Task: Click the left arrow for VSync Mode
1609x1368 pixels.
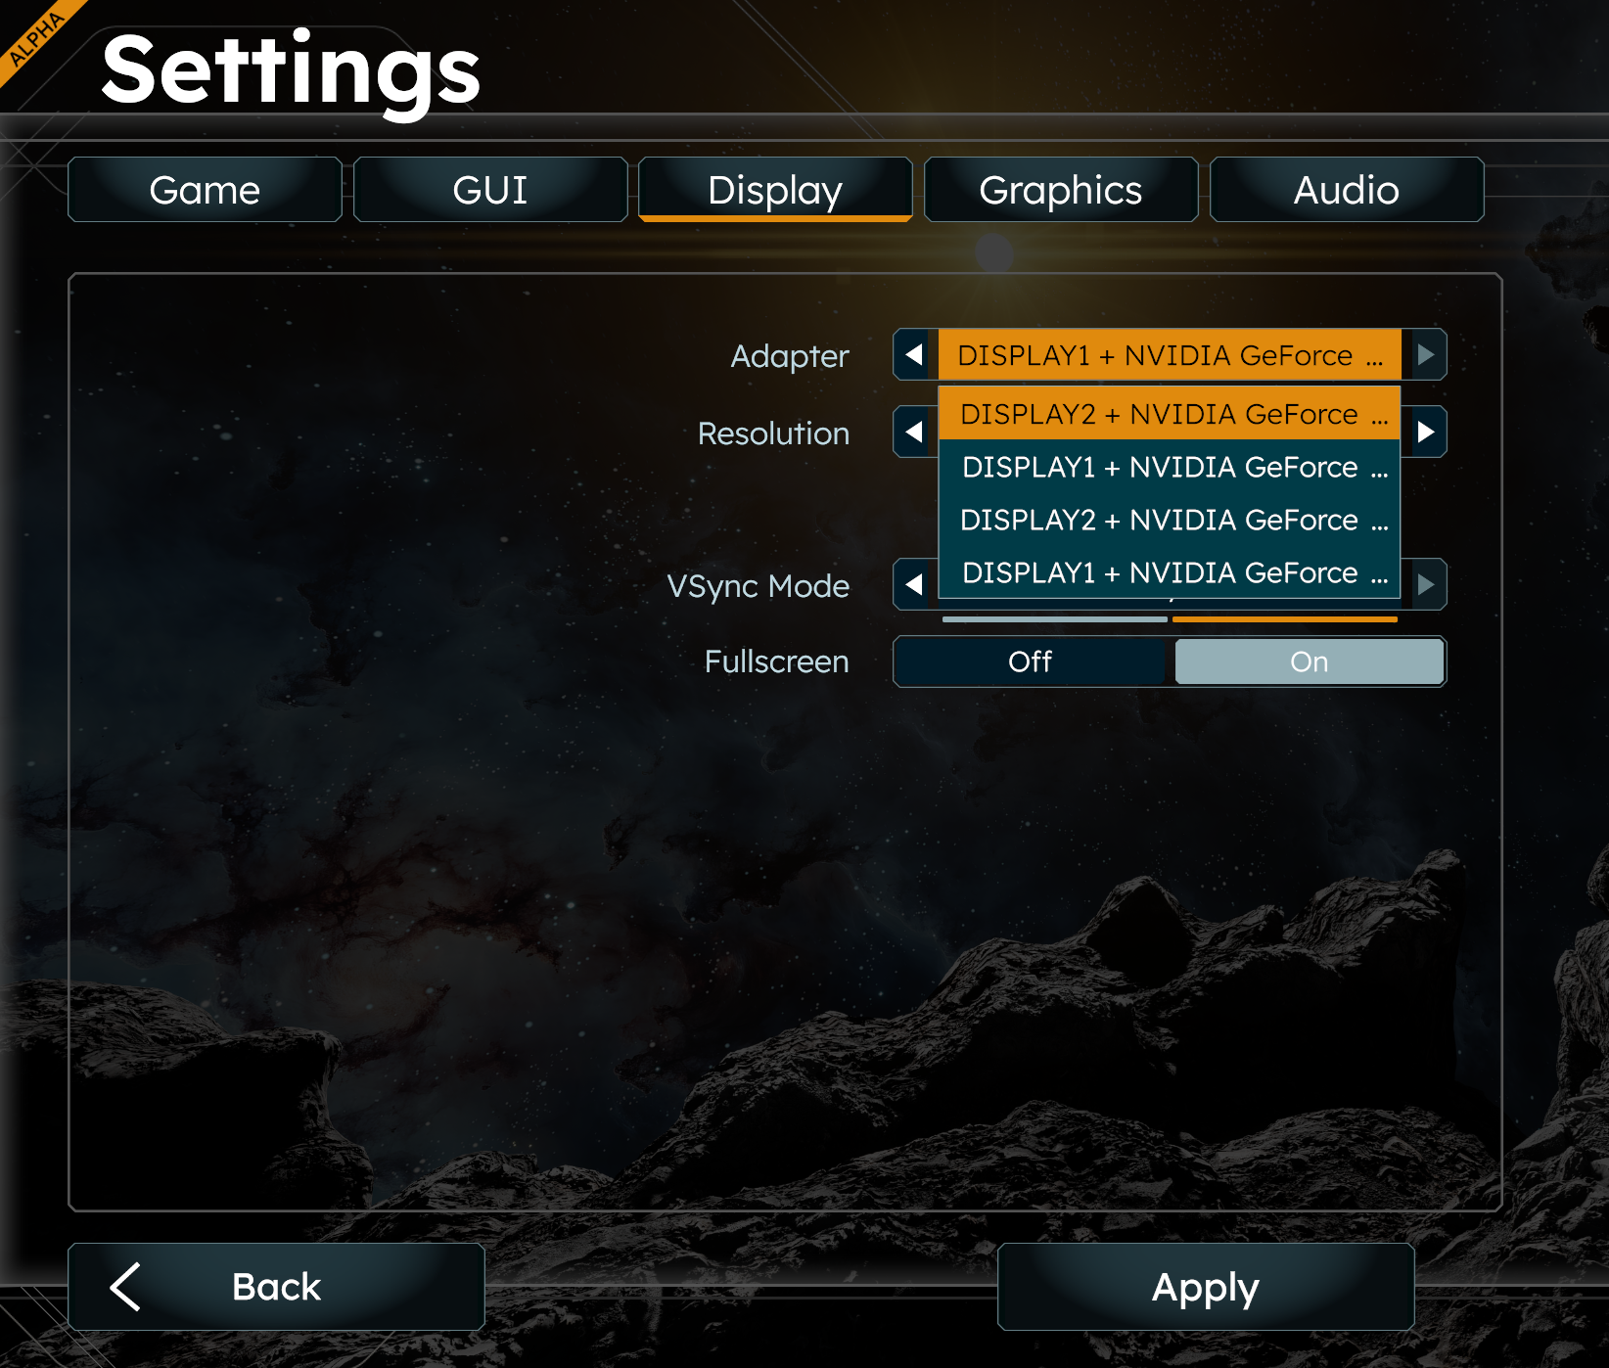Action: (x=914, y=584)
